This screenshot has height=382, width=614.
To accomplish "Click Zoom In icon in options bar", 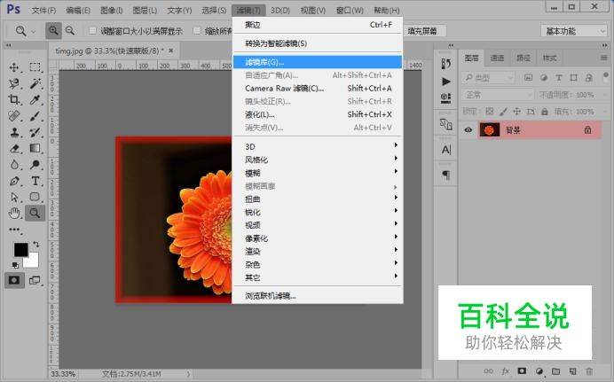I will pyautogui.click(x=53, y=30).
